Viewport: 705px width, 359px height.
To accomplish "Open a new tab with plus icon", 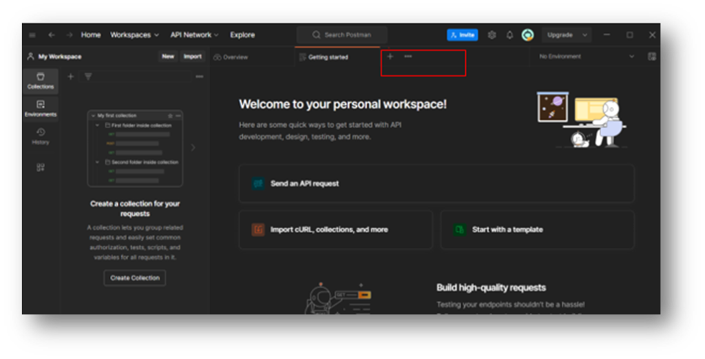I will click(390, 57).
